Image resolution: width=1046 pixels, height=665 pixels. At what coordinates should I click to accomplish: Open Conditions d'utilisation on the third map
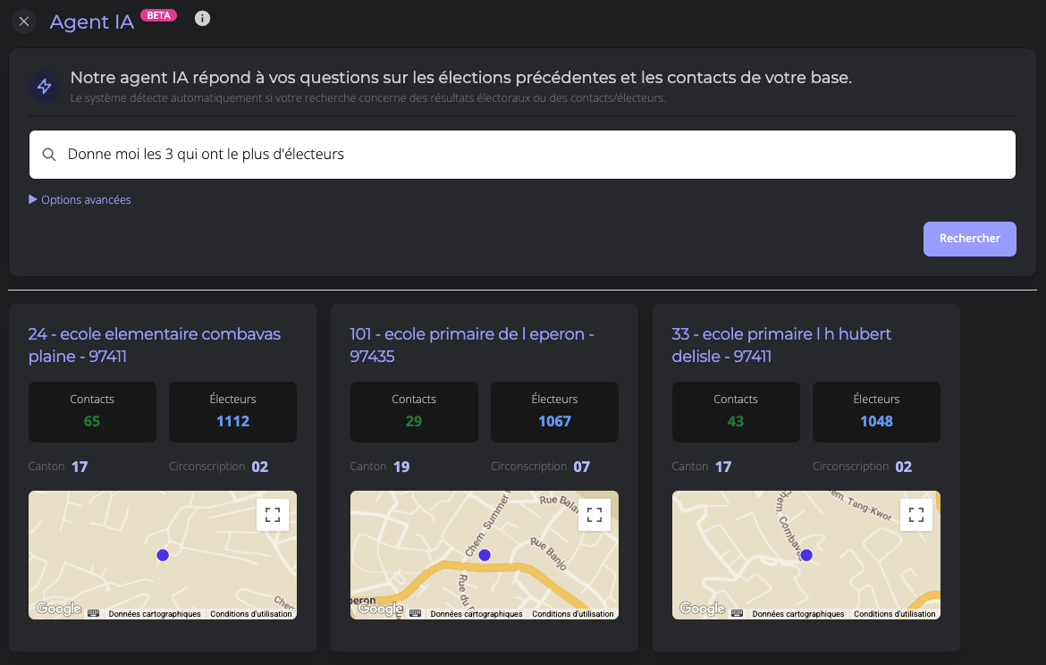(x=894, y=614)
